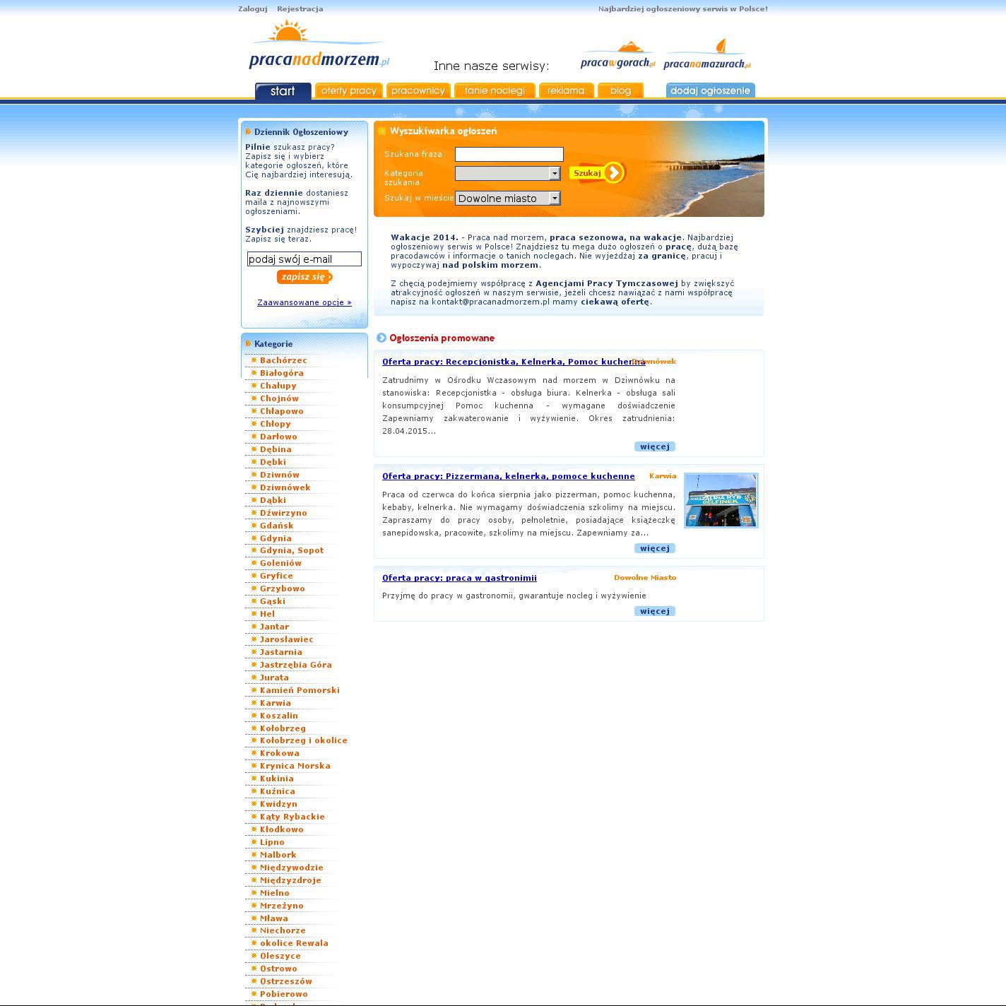Screen dimensions: 1006x1006
Task: Click the blue arrow beside Ogłoszenia promowane
Action: (x=381, y=338)
